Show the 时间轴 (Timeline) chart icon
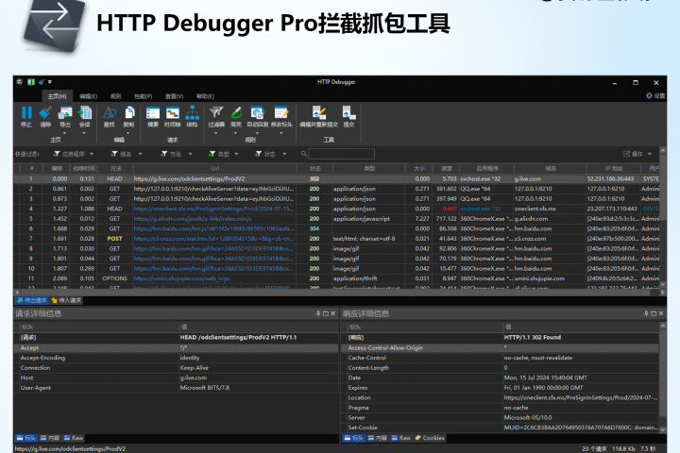This screenshot has width=680, height=453. tap(172, 115)
